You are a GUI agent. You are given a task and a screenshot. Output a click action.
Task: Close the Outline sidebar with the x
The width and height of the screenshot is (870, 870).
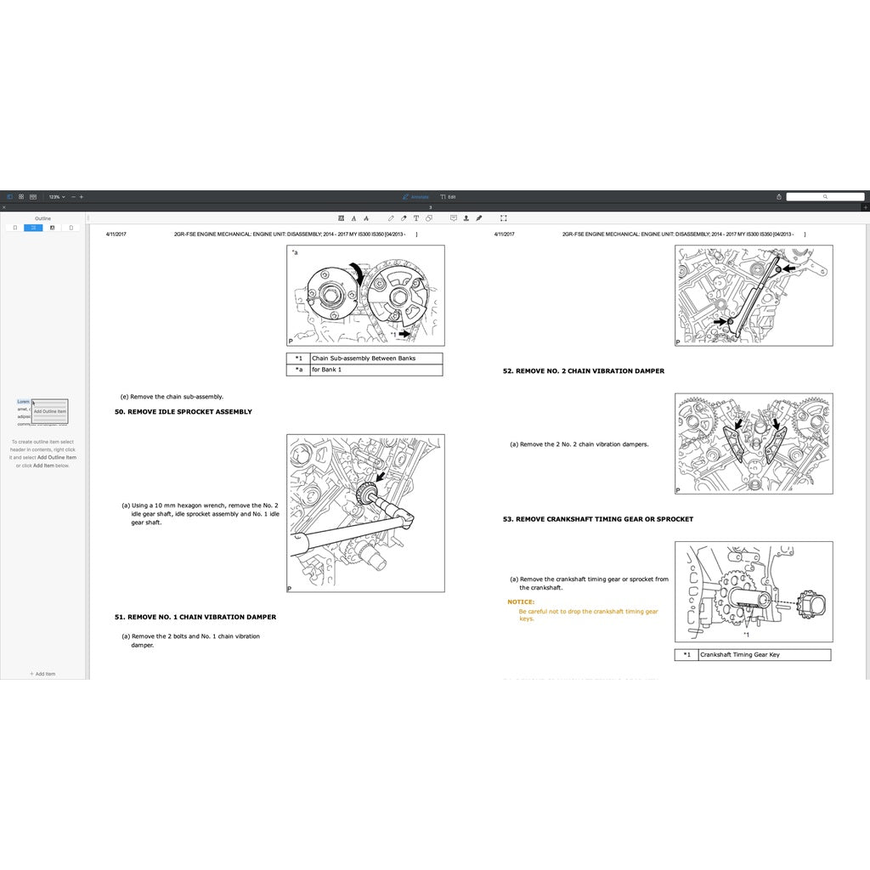4,208
